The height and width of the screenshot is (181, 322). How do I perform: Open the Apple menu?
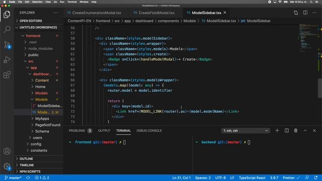[5, 2]
